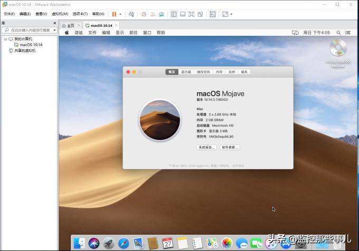Open Photos from the Dock
359x251 pixels.
(226, 243)
